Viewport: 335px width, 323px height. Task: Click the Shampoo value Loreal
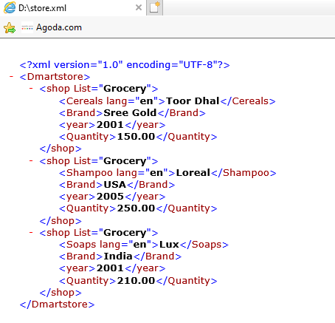tap(193, 173)
